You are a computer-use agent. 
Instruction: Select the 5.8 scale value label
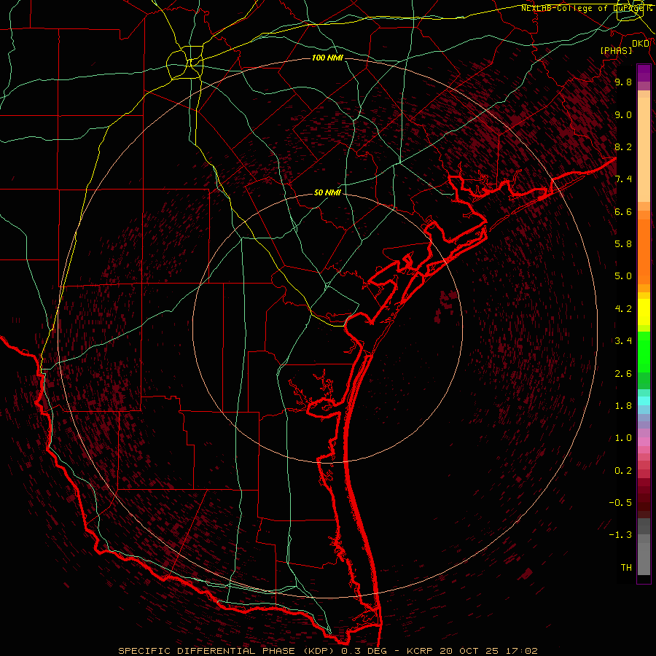click(623, 244)
